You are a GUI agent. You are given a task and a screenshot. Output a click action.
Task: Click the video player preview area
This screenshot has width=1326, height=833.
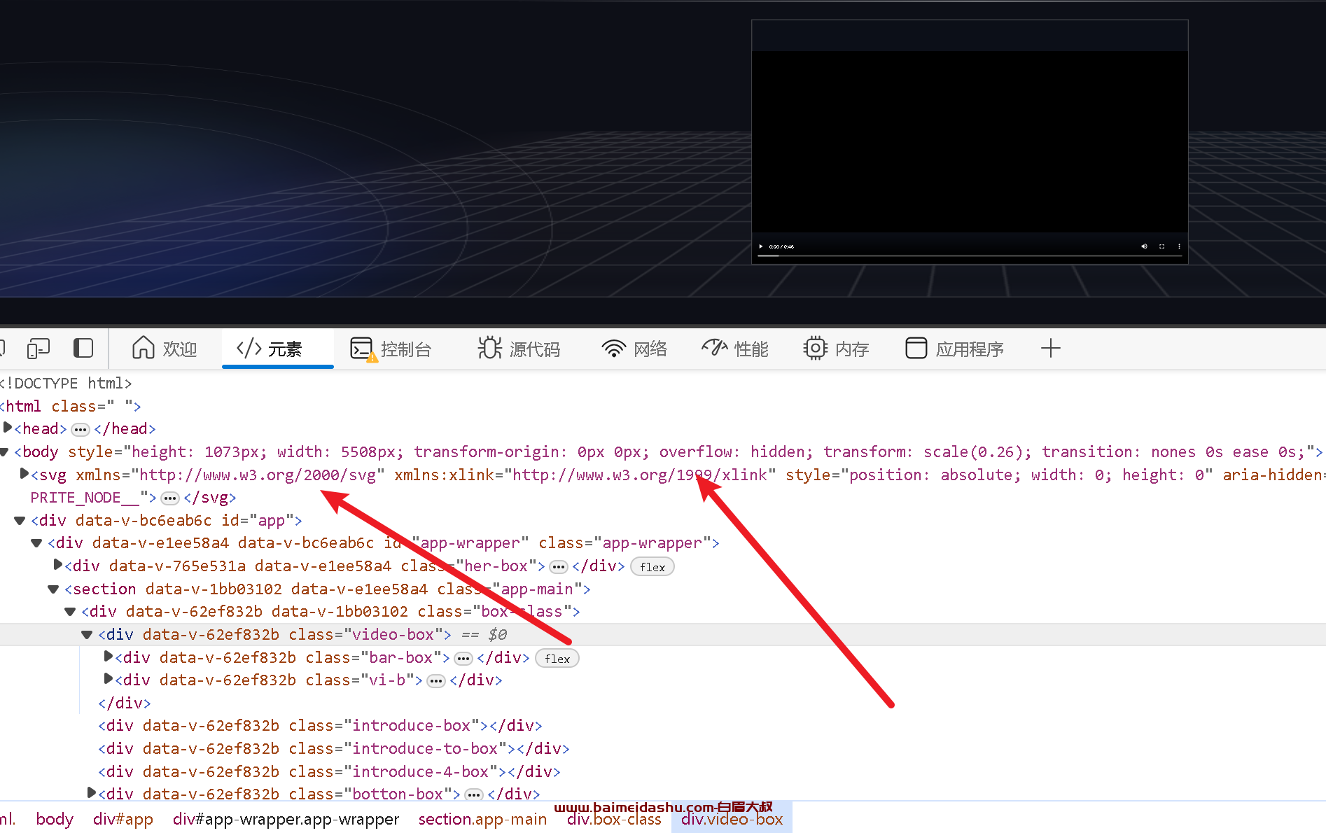[970, 141]
